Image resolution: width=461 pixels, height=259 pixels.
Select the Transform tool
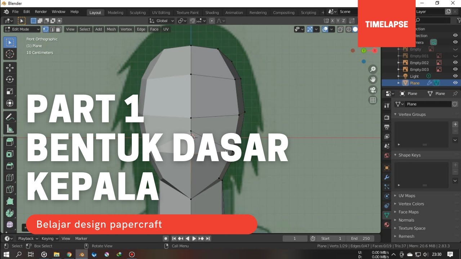pyautogui.click(x=10, y=103)
